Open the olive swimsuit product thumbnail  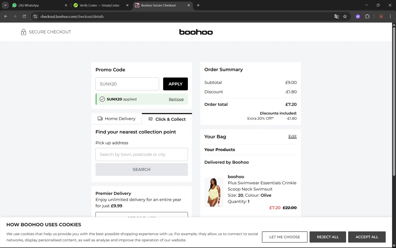pos(214,192)
